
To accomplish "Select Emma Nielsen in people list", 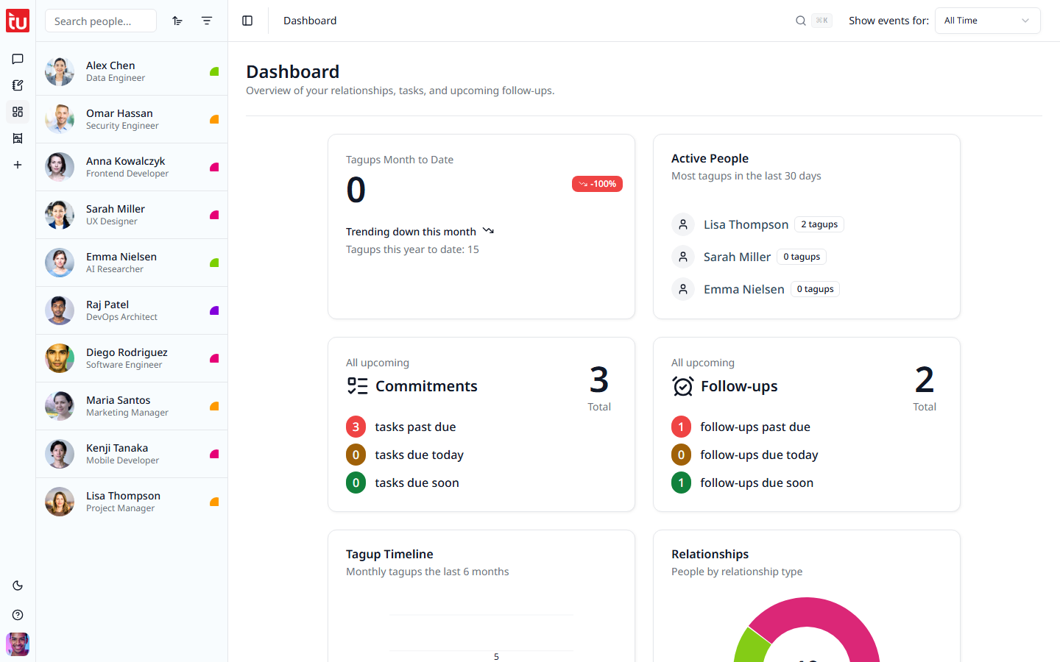I will click(x=132, y=263).
